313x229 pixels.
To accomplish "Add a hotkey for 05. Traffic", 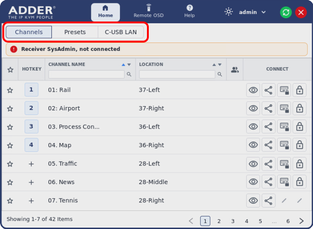I will [x=31, y=164].
